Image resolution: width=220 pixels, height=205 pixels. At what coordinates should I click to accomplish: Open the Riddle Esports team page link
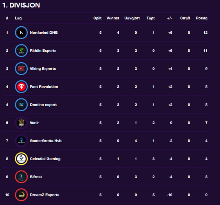click(43, 51)
